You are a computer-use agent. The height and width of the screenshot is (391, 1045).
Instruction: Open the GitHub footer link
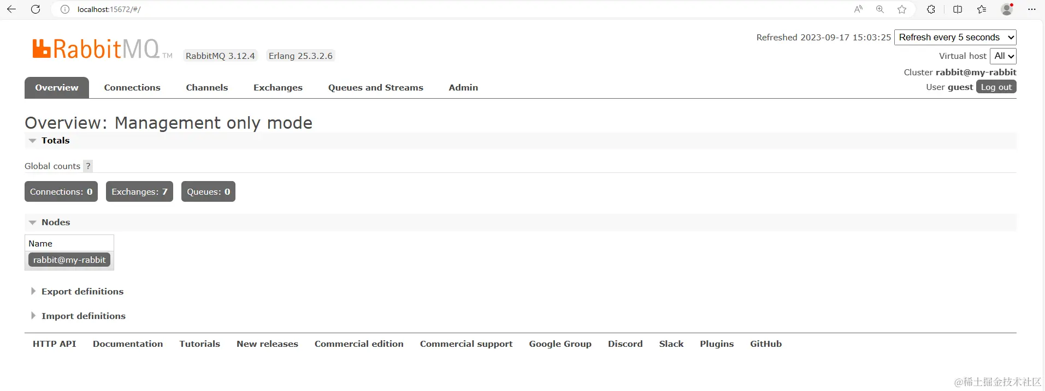tap(766, 344)
